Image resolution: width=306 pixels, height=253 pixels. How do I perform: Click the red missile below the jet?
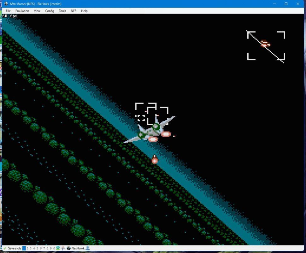click(155, 159)
